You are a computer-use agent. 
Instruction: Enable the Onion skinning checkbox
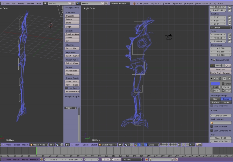(223, 84)
